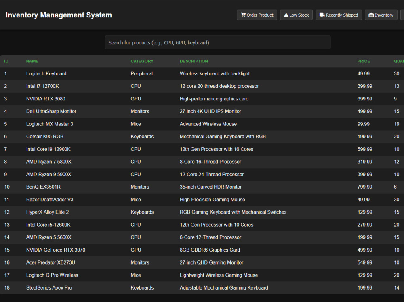
Task: Select Acer Predator XB273U name
Action: (51, 262)
